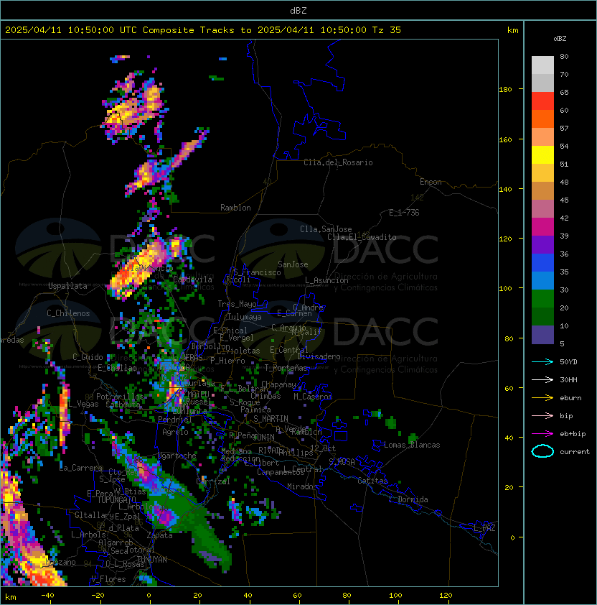Viewport: 597px width, 605px height.
Task: Click the 'E_1-736' map label
Action: pyautogui.click(x=404, y=213)
